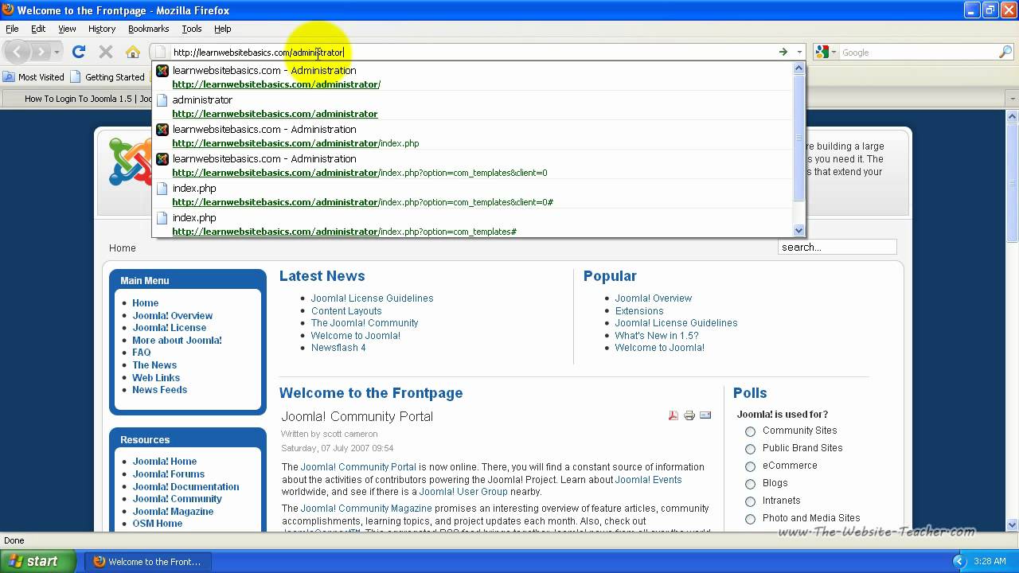The width and height of the screenshot is (1019, 573).
Task: Open the address bar history dropdown arrow
Action: click(799, 52)
